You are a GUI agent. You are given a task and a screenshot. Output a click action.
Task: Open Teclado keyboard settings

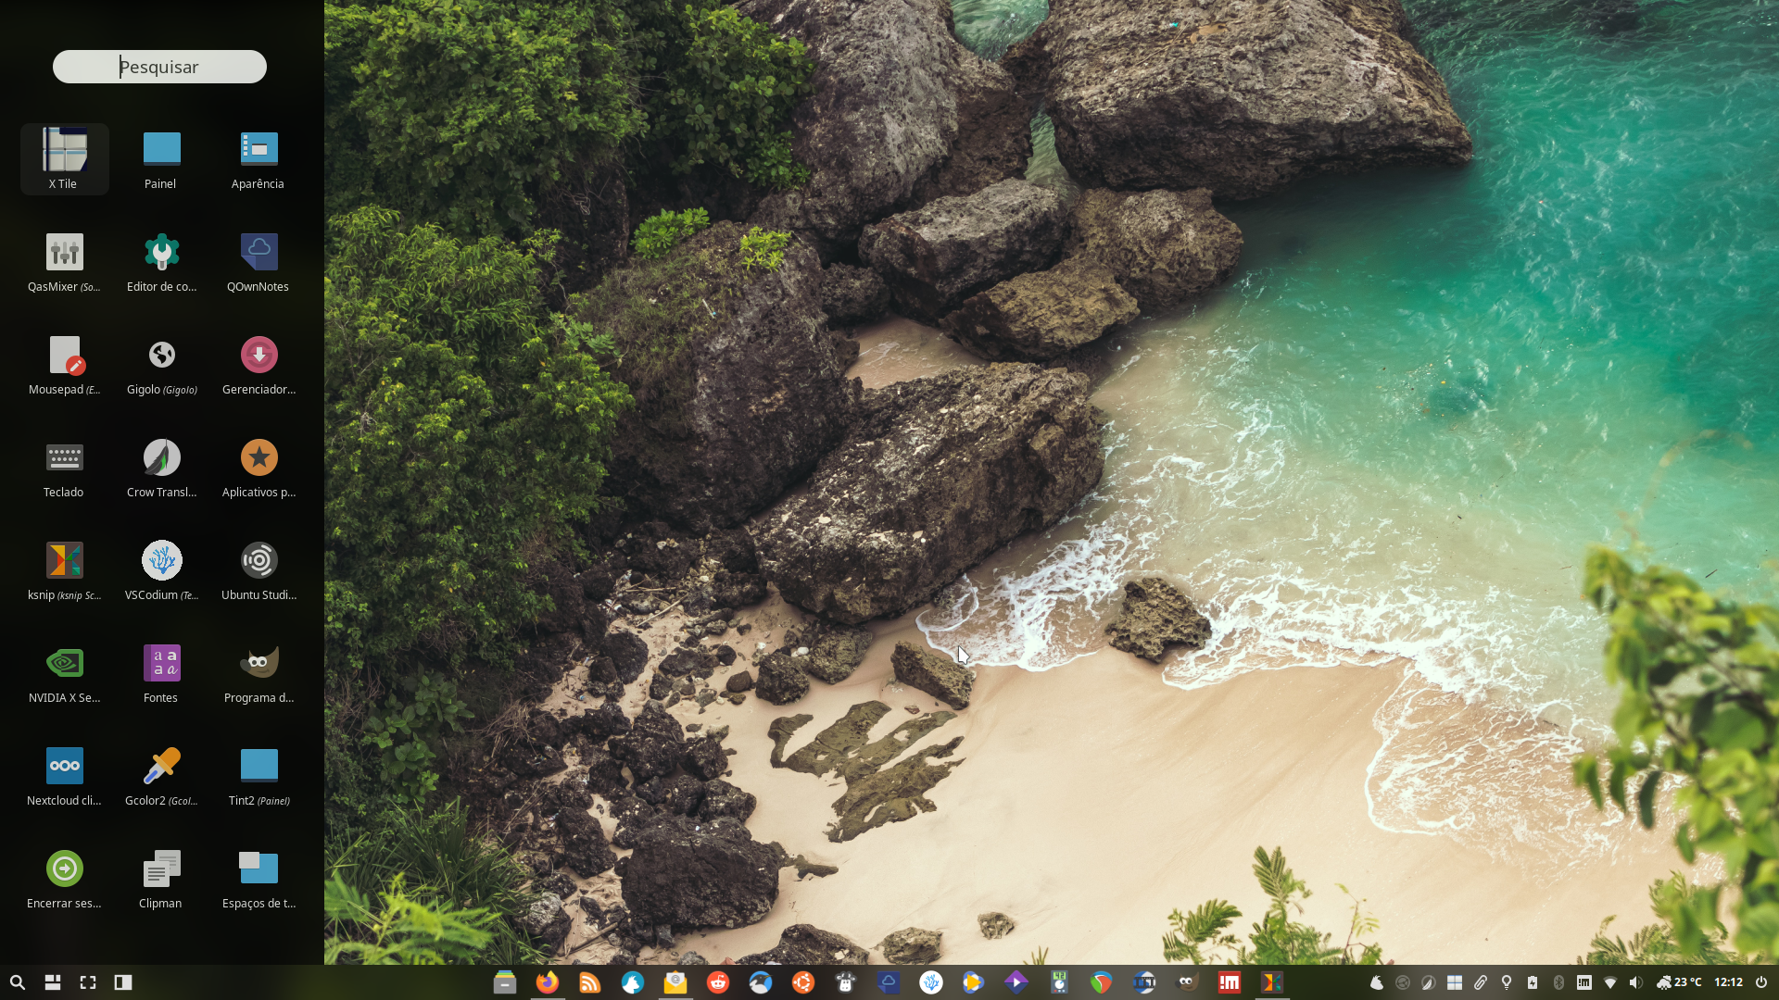(64, 467)
